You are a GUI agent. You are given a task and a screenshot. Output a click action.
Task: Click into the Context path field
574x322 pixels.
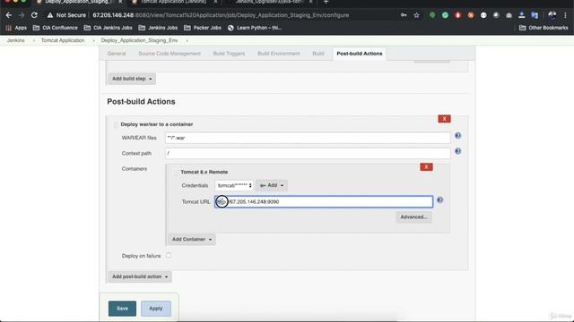(308, 153)
